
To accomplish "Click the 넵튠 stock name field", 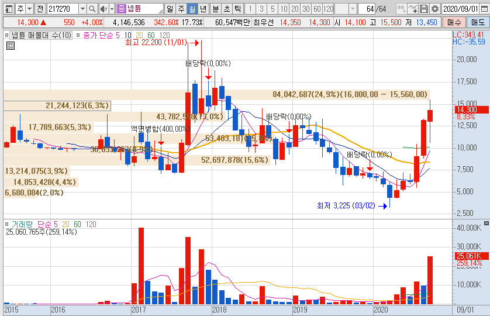I will tap(140, 9).
